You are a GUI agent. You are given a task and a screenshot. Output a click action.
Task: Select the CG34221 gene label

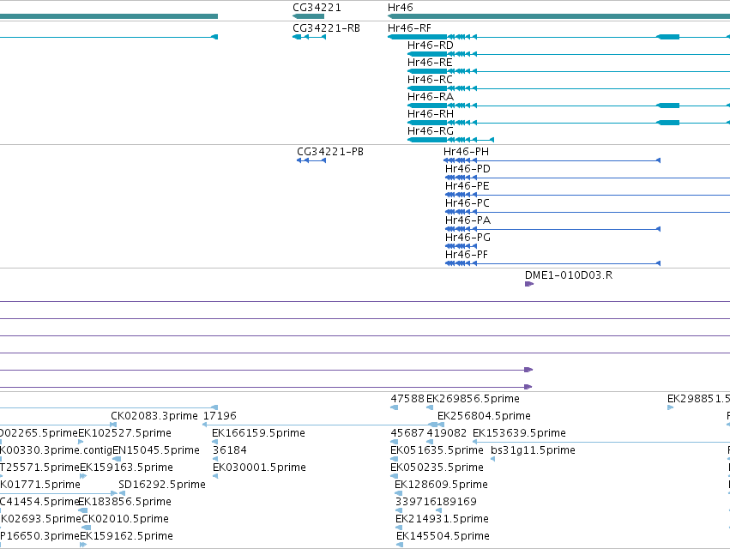[317, 8]
